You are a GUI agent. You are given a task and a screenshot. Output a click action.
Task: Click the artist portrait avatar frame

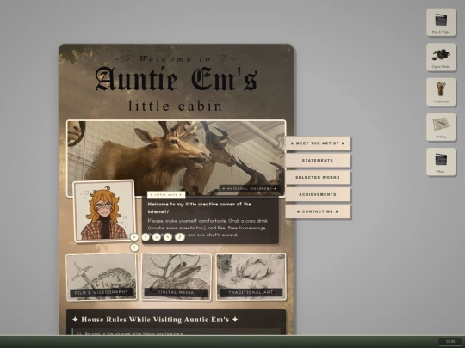tap(104, 211)
